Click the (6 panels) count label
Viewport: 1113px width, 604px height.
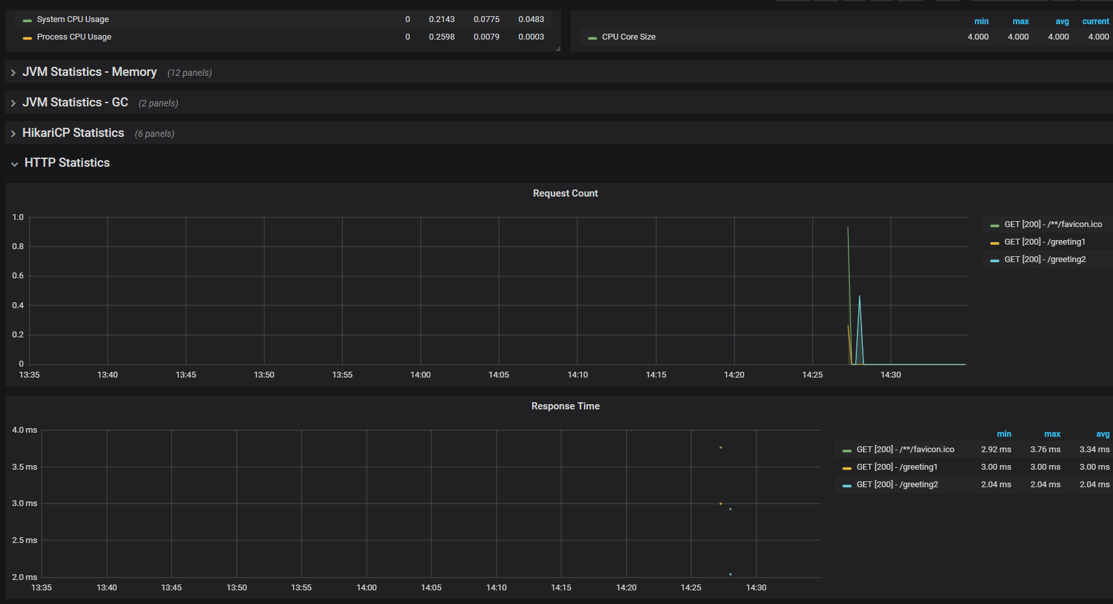pyautogui.click(x=155, y=134)
